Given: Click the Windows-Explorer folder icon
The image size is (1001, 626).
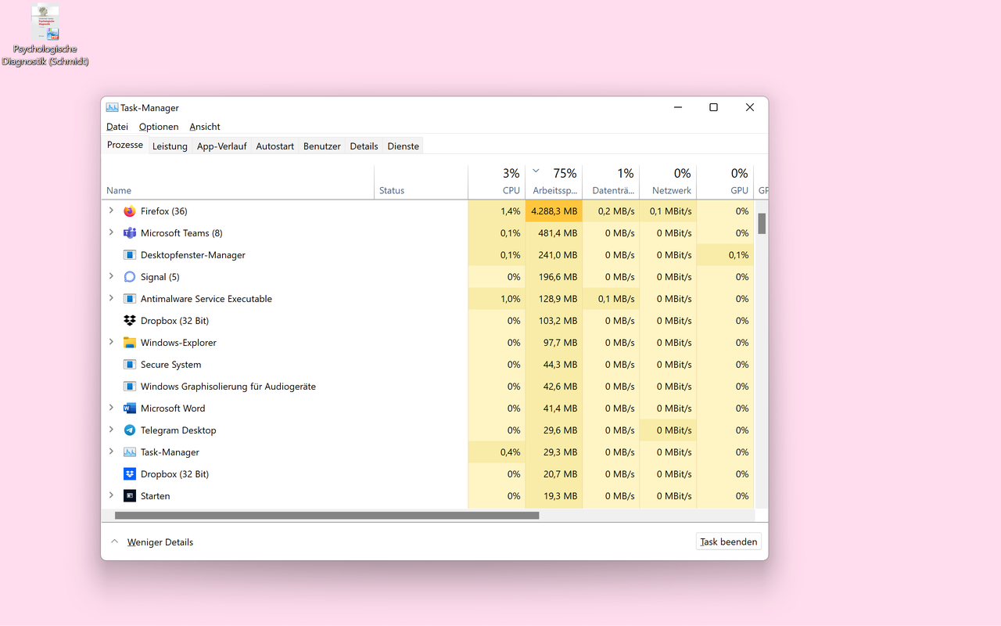Looking at the screenshot, I should 130,343.
